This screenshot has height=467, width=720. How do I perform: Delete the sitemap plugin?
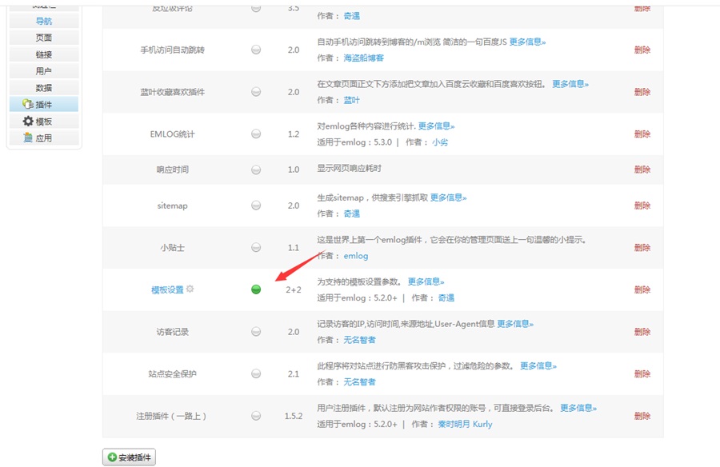(x=642, y=206)
